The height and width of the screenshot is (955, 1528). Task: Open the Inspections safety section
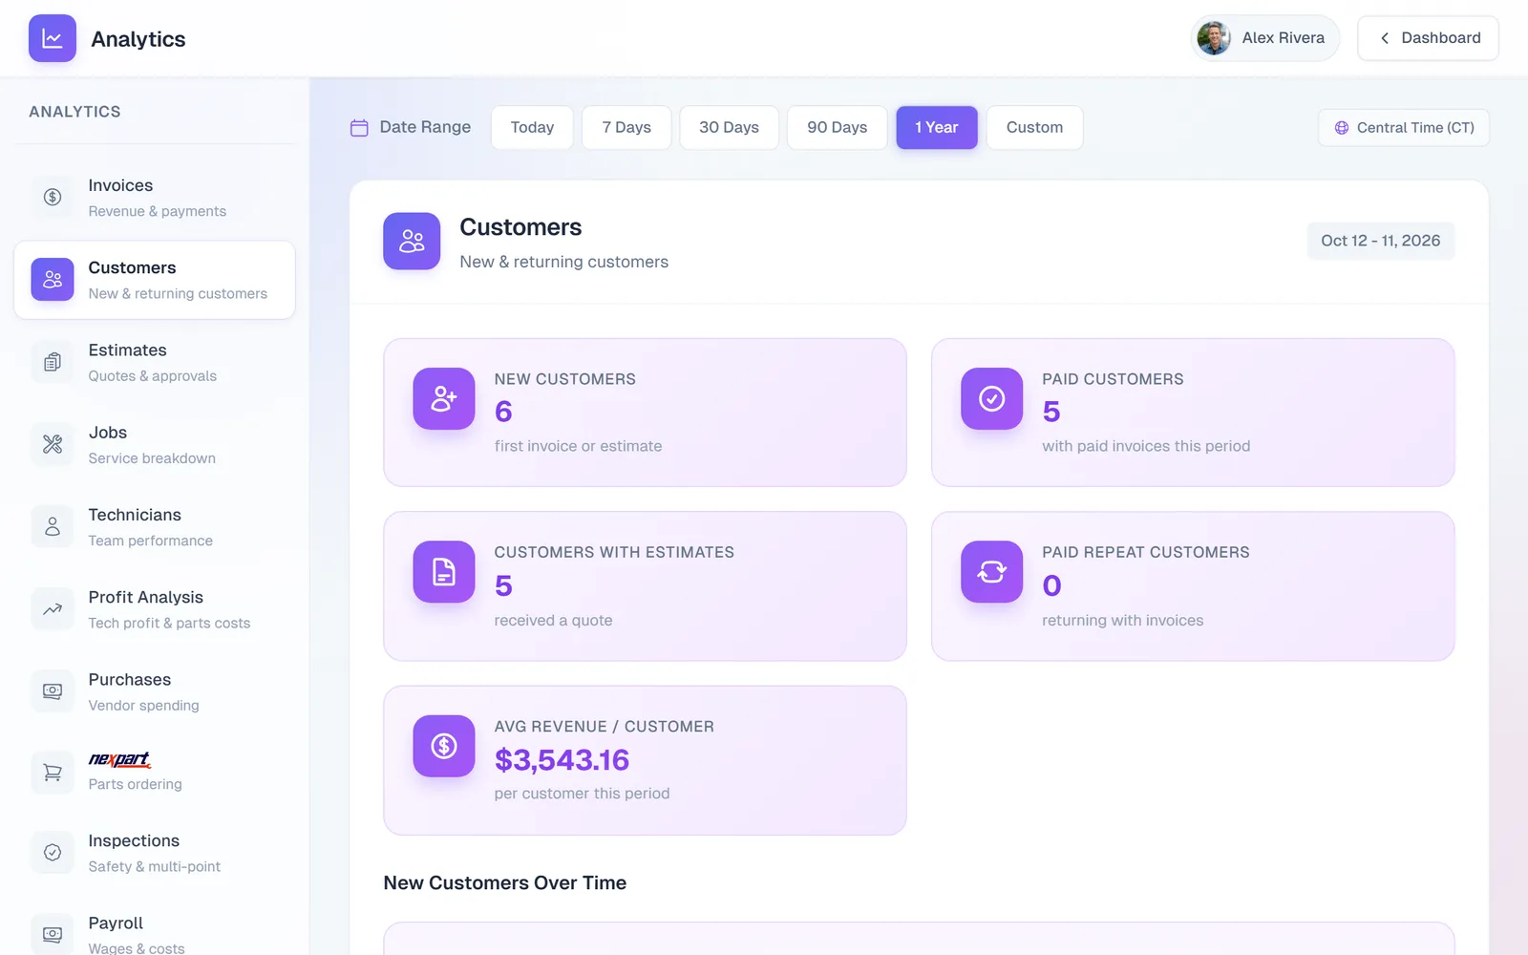coord(155,852)
